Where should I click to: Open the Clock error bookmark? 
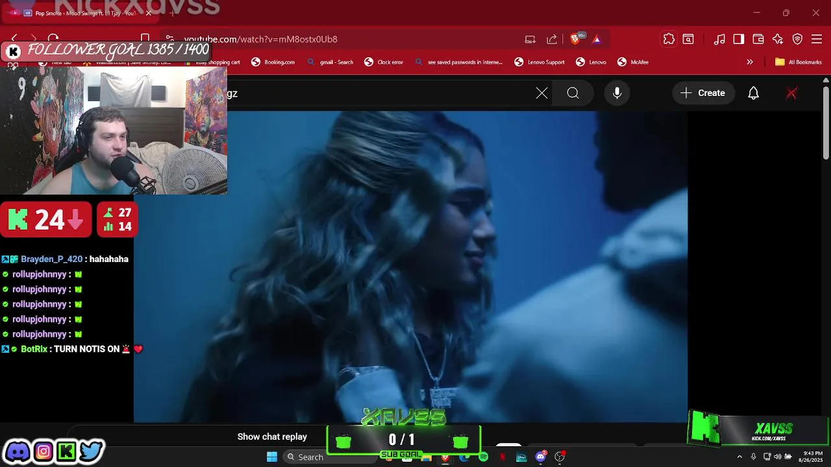[384, 62]
